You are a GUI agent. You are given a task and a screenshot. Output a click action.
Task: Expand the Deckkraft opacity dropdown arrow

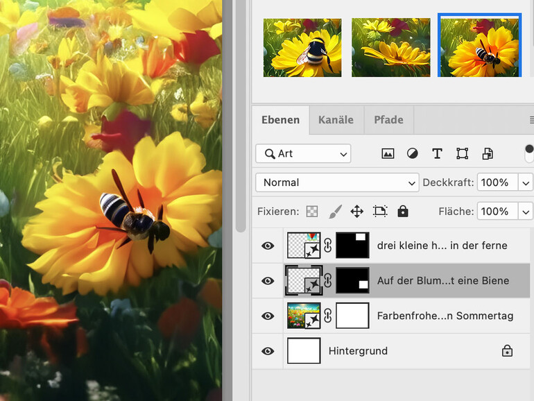pos(526,182)
